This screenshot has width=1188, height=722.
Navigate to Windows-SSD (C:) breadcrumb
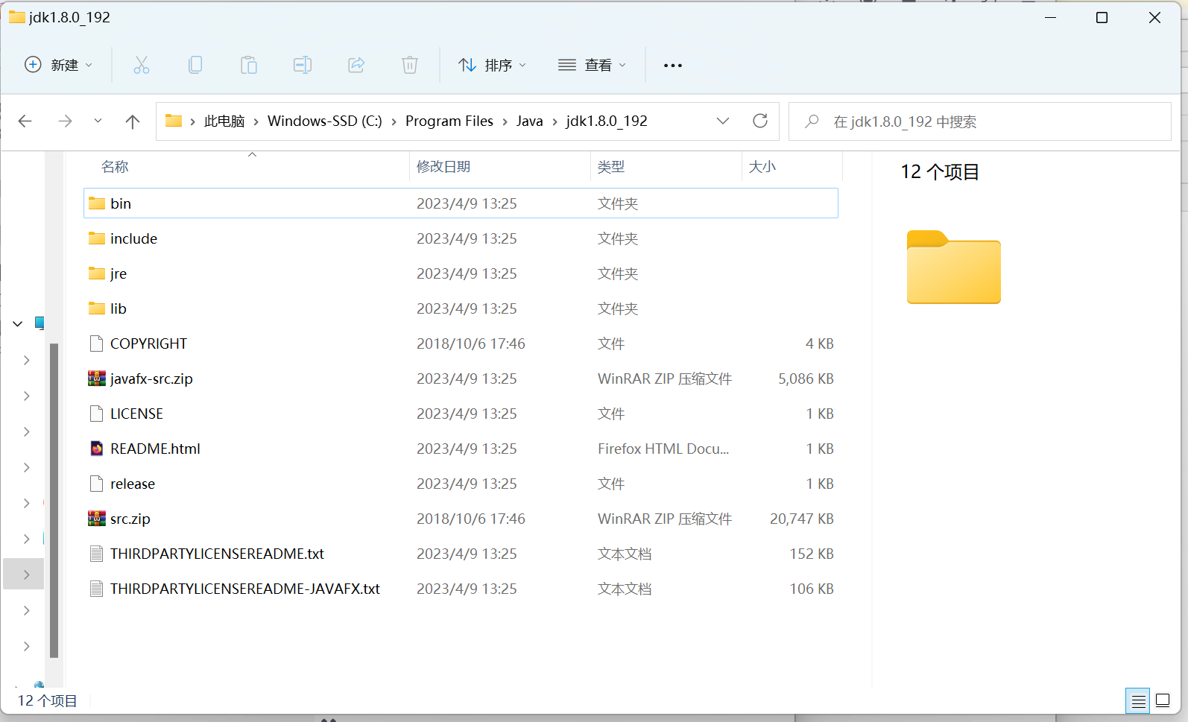tap(325, 121)
